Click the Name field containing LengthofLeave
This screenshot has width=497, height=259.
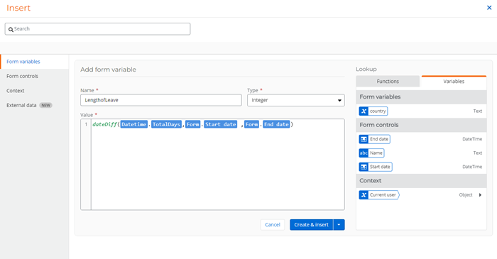click(x=161, y=100)
